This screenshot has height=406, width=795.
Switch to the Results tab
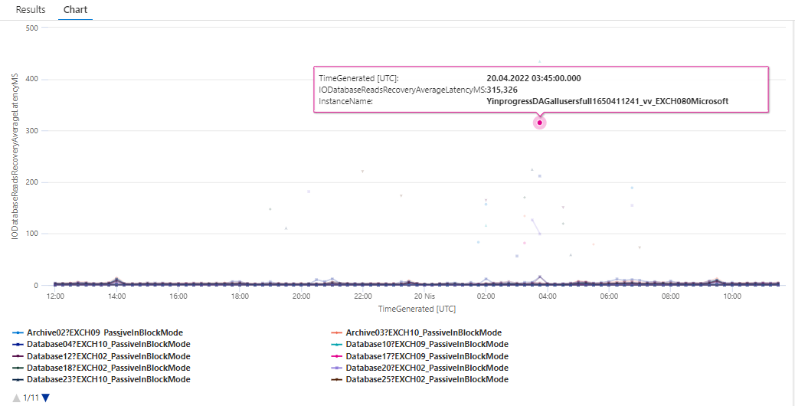click(x=31, y=10)
